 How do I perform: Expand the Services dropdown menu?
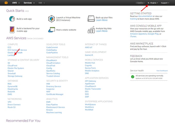pyautogui.click(x=29, y=3)
